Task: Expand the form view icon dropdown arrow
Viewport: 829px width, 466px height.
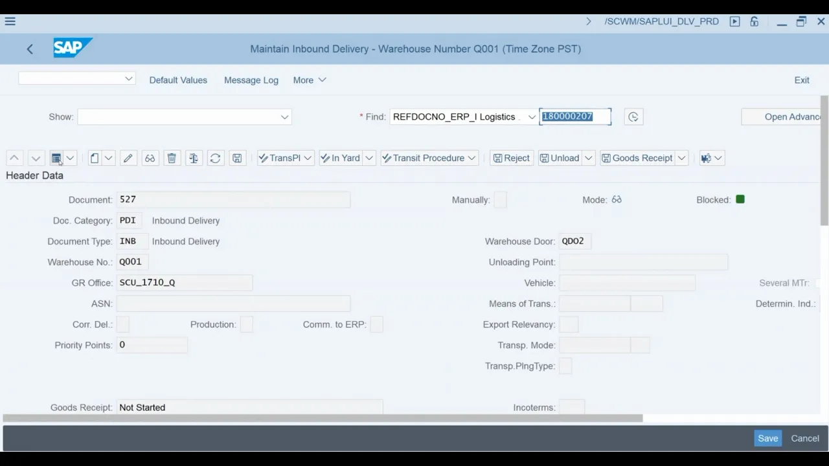Action: [70, 158]
